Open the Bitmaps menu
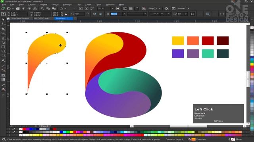This screenshot has width=254, height=142. click(x=67, y=5)
